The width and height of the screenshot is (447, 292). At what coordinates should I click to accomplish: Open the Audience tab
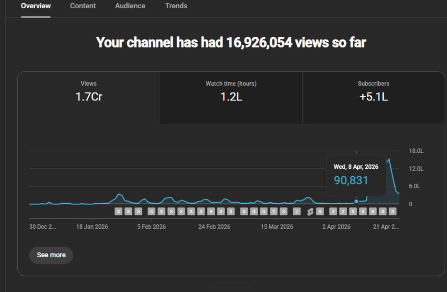tap(130, 6)
